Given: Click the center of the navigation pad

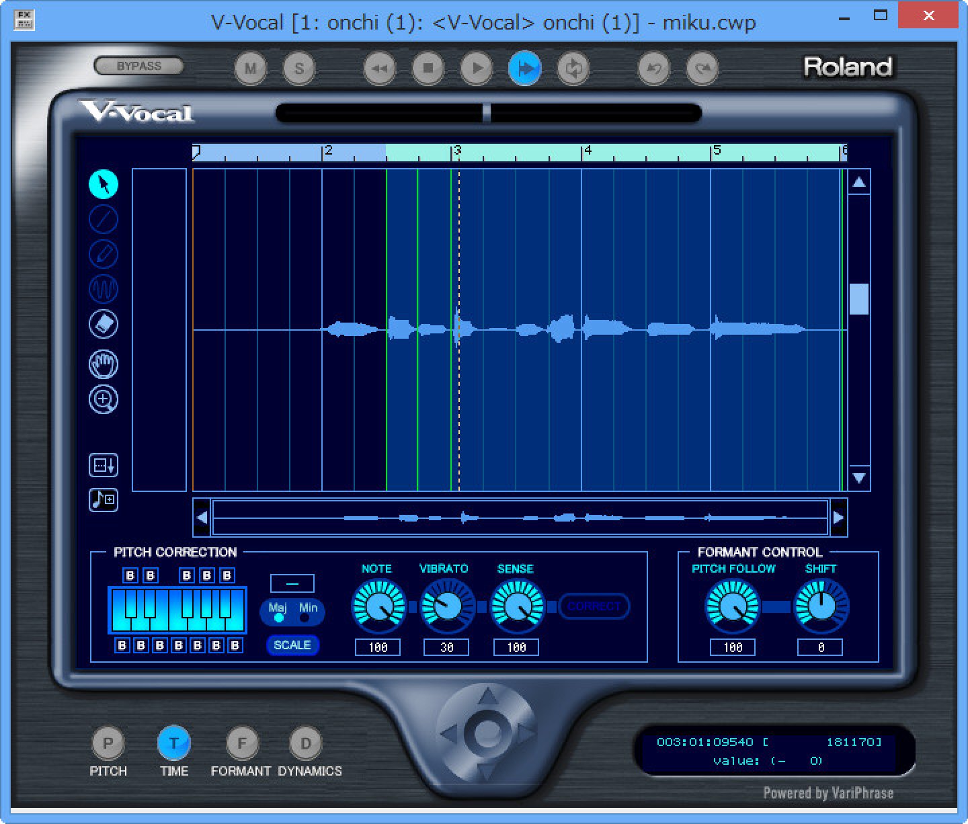Looking at the screenshot, I should click(x=488, y=733).
